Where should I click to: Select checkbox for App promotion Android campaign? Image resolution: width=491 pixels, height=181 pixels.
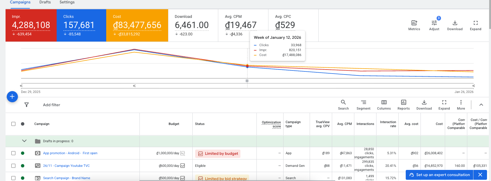click(x=13, y=153)
